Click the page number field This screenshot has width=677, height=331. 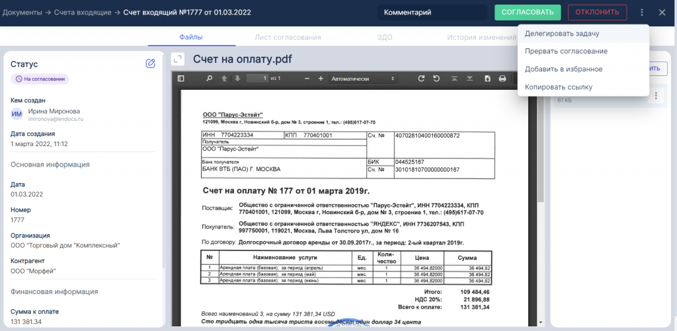[x=257, y=79]
